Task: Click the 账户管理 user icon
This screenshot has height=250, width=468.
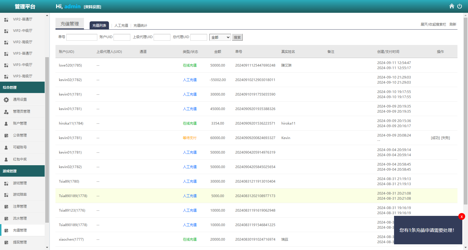Action: click(x=6, y=123)
